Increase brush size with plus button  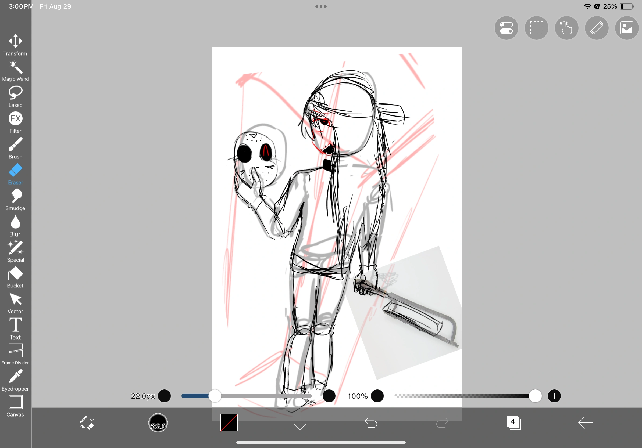coord(329,396)
